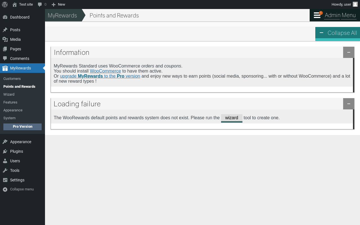Click the Admin Menu hamburger icon

coord(317,15)
